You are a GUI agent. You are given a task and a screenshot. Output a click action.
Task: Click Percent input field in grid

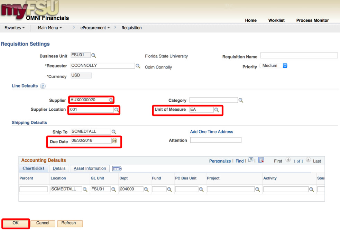34,189
